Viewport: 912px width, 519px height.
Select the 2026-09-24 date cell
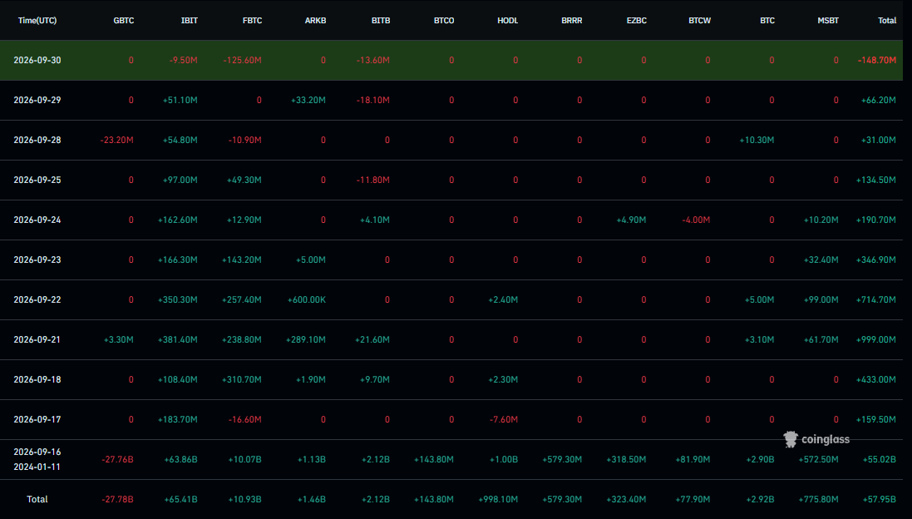37,220
